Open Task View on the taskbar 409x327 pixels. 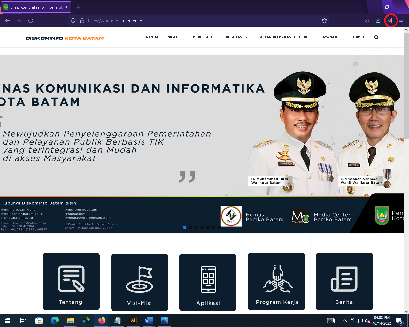pyautogui.click(x=23, y=321)
